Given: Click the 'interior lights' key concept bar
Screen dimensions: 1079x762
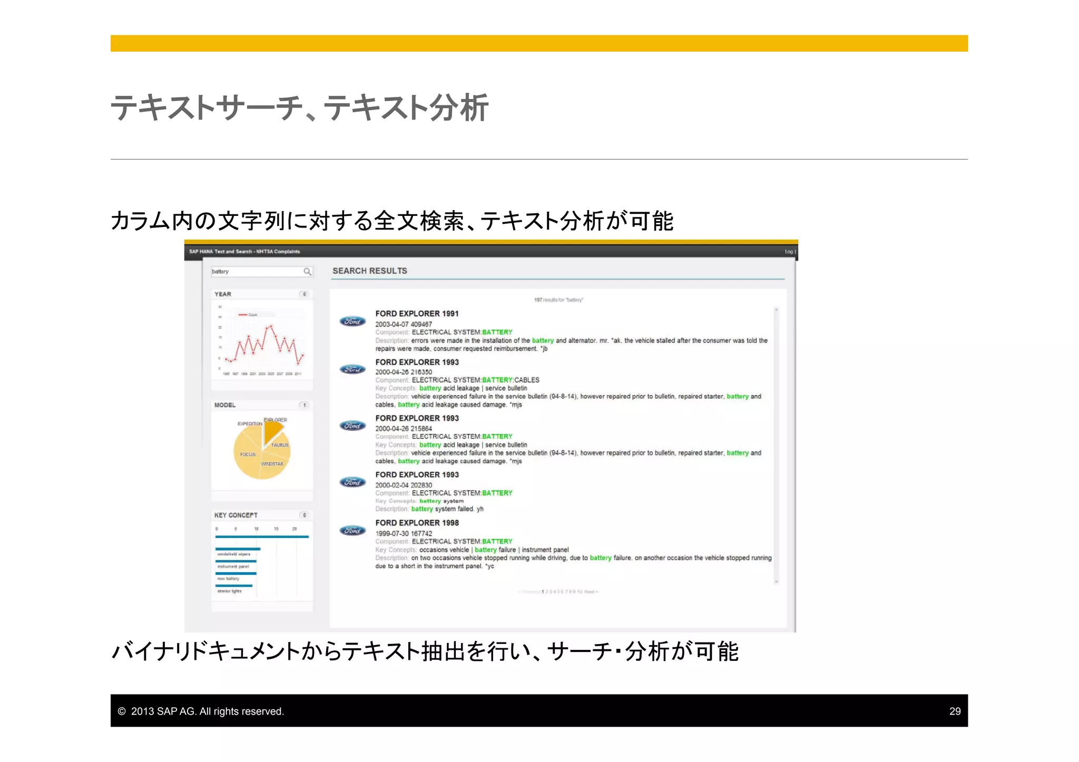Looking at the screenshot, I should 233,586.
